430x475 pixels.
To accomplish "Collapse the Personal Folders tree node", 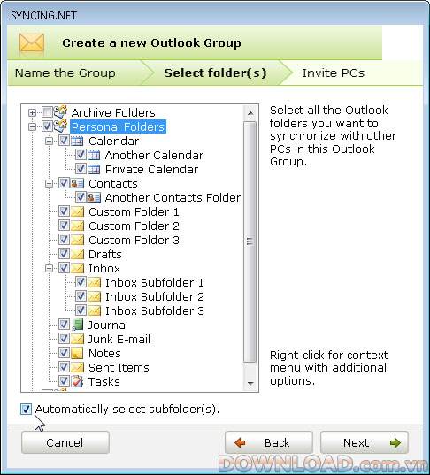I will [32, 126].
